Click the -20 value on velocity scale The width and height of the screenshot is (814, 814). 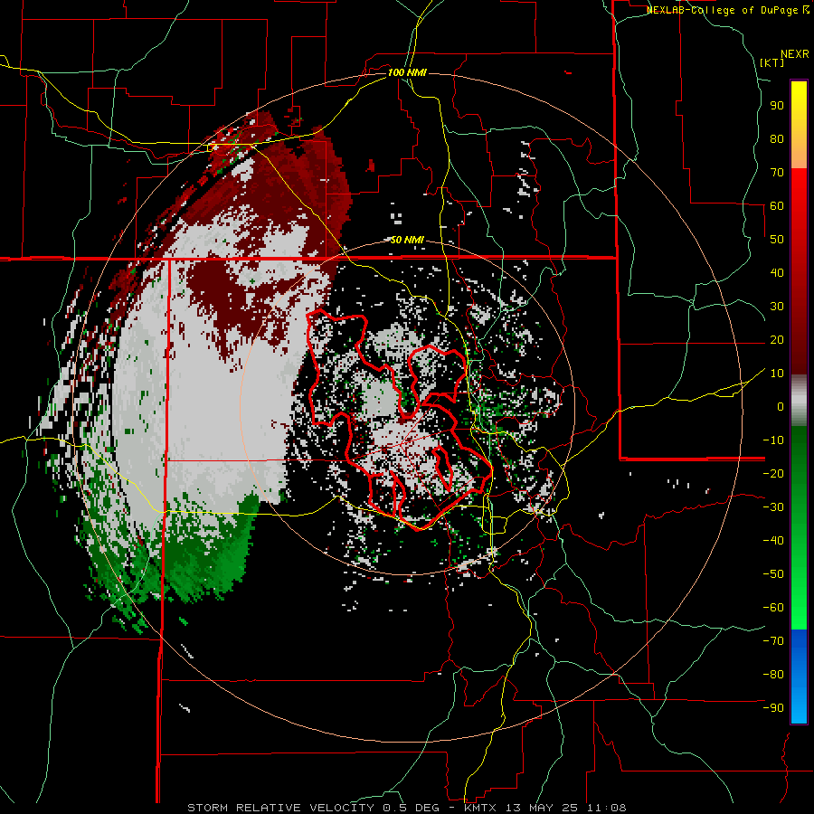click(773, 473)
